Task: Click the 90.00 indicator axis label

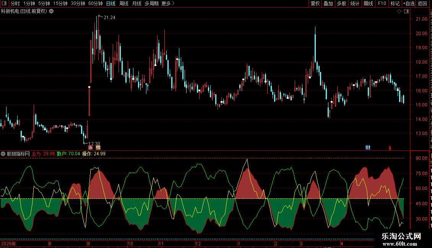Action: tap(422, 158)
